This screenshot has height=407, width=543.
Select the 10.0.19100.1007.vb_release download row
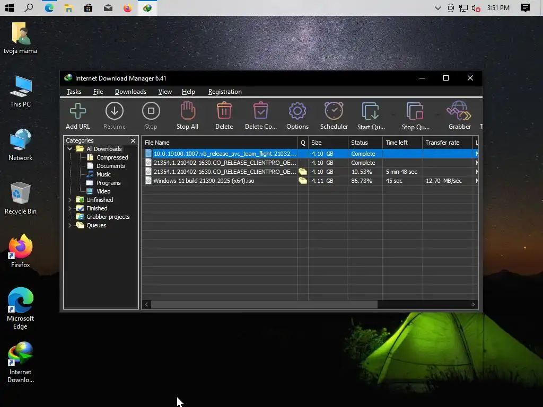pos(310,154)
